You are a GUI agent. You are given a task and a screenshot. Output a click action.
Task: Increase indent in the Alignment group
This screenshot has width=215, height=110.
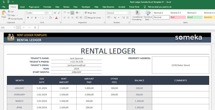81,18
